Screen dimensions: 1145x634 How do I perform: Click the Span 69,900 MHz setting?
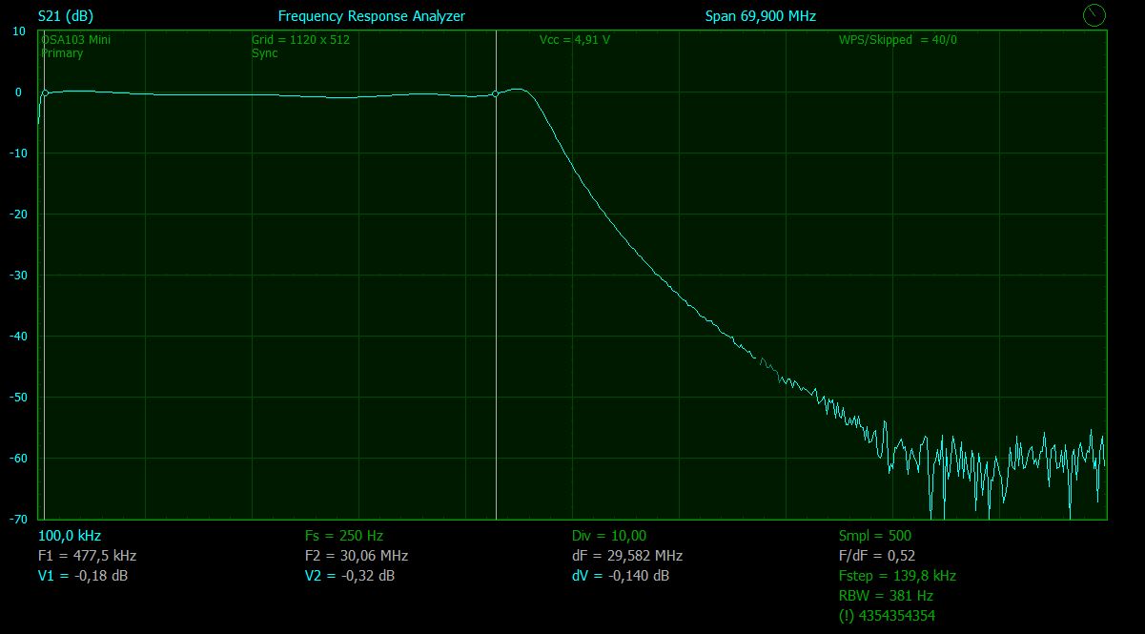pos(760,16)
